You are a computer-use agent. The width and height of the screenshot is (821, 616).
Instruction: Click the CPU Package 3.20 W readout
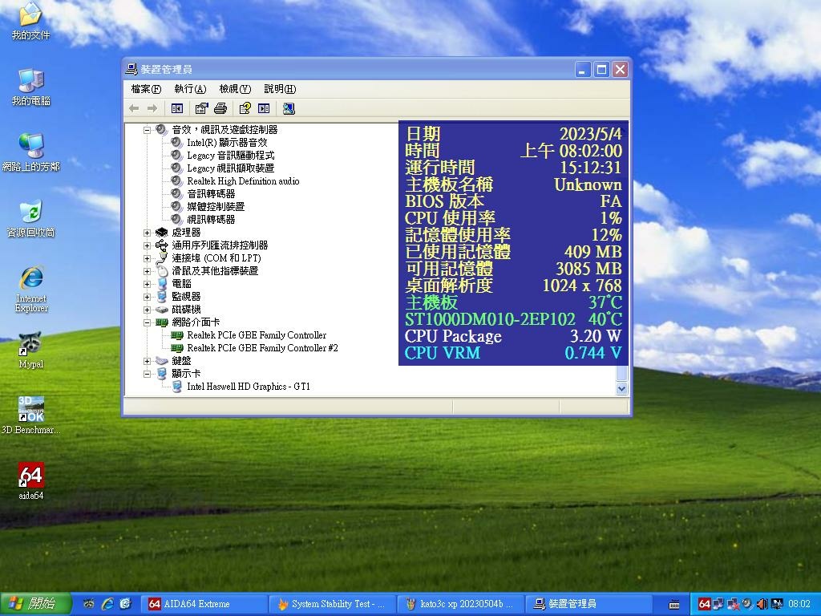click(513, 336)
